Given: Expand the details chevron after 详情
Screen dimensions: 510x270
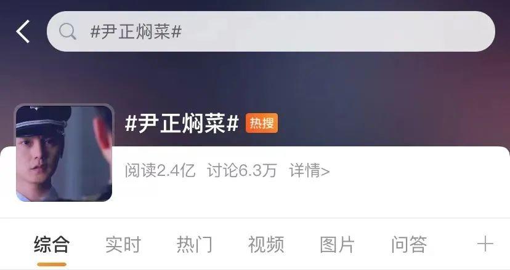Looking at the screenshot, I should (x=325, y=171).
